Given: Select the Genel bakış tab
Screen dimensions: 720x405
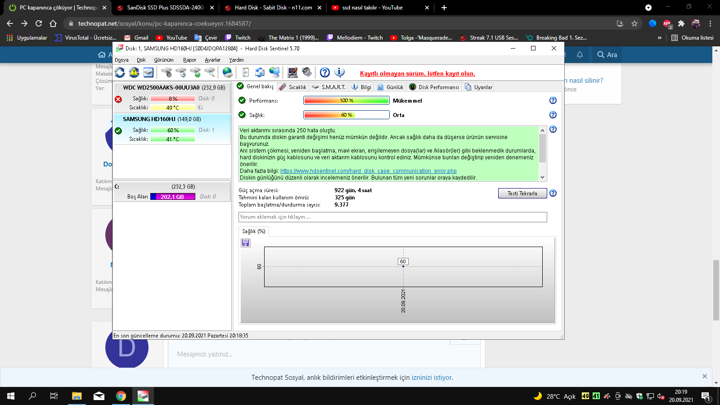Looking at the screenshot, I should pyautogui.click(x=255, y=86).
